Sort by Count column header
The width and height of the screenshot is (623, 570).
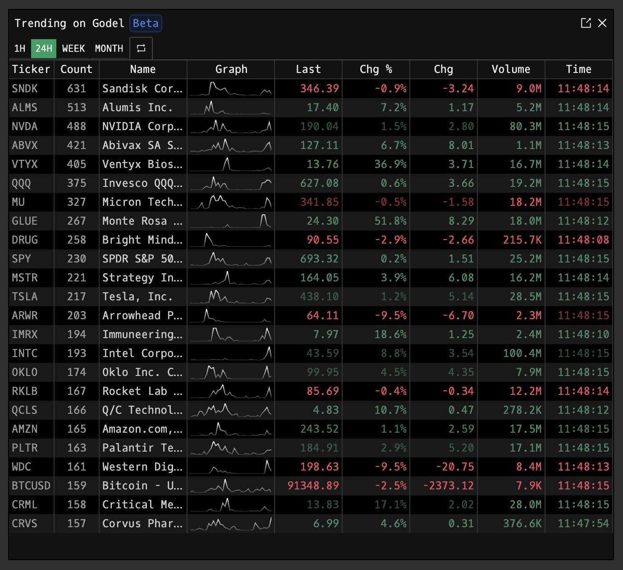77,69
